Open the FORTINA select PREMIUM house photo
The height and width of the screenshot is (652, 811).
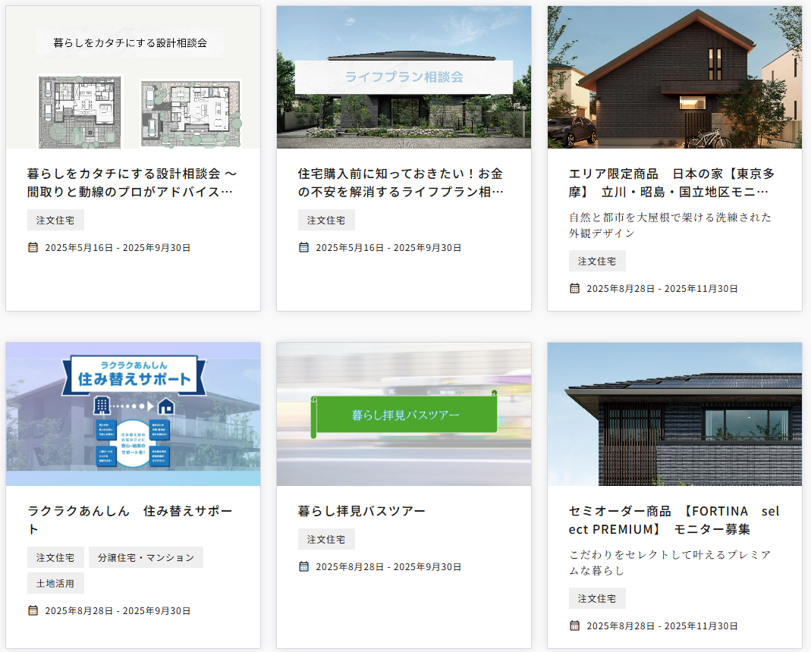pyautogui.click(x=674, y=414)
